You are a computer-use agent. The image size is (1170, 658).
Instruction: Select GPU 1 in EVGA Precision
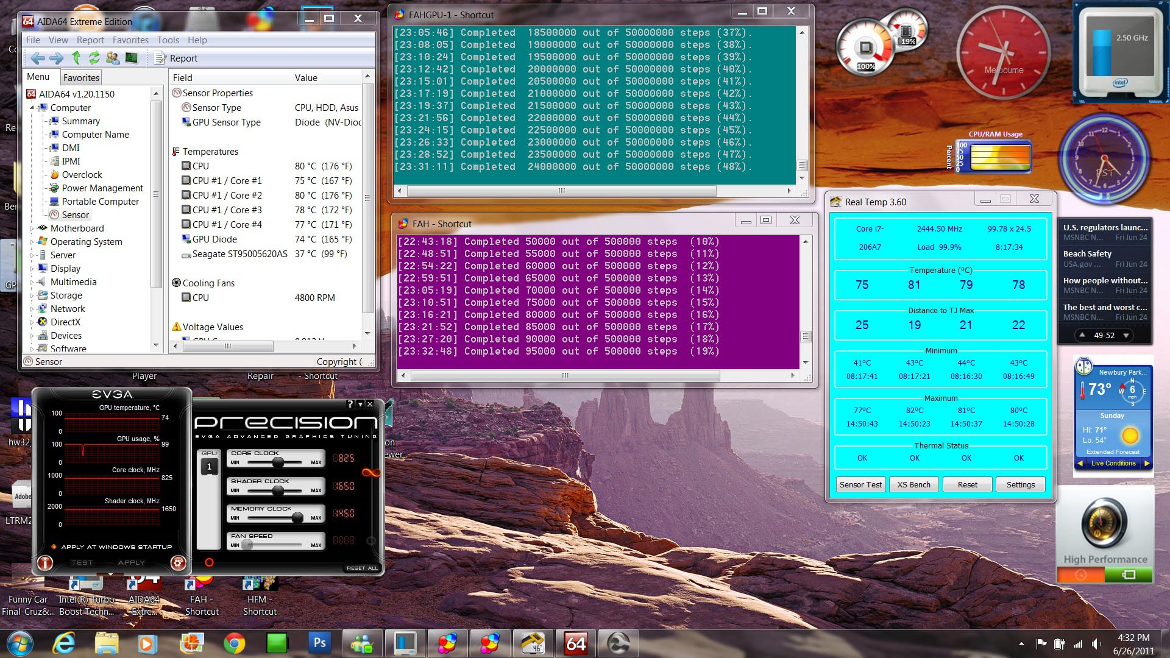click(x=209, y=467)
